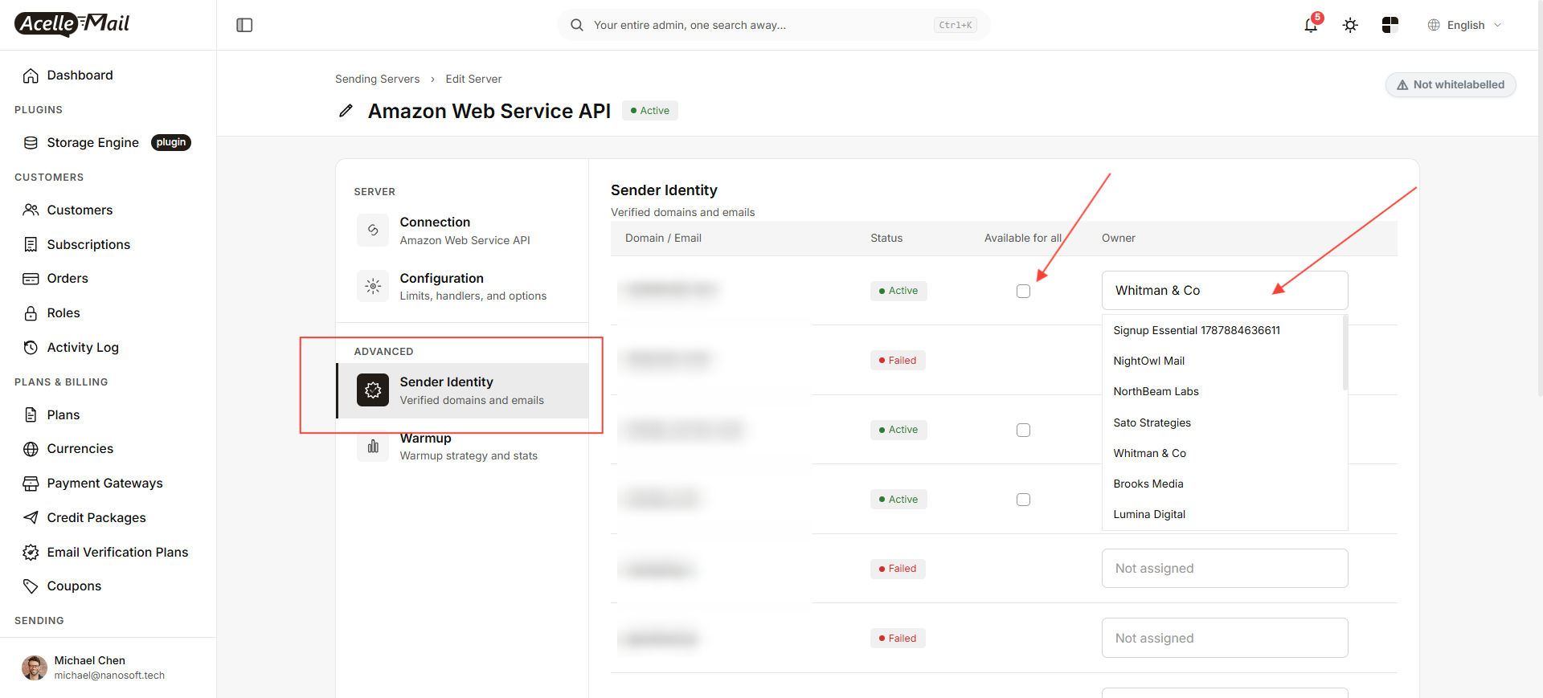Switch theme with the sun icon

point(1350,25)
